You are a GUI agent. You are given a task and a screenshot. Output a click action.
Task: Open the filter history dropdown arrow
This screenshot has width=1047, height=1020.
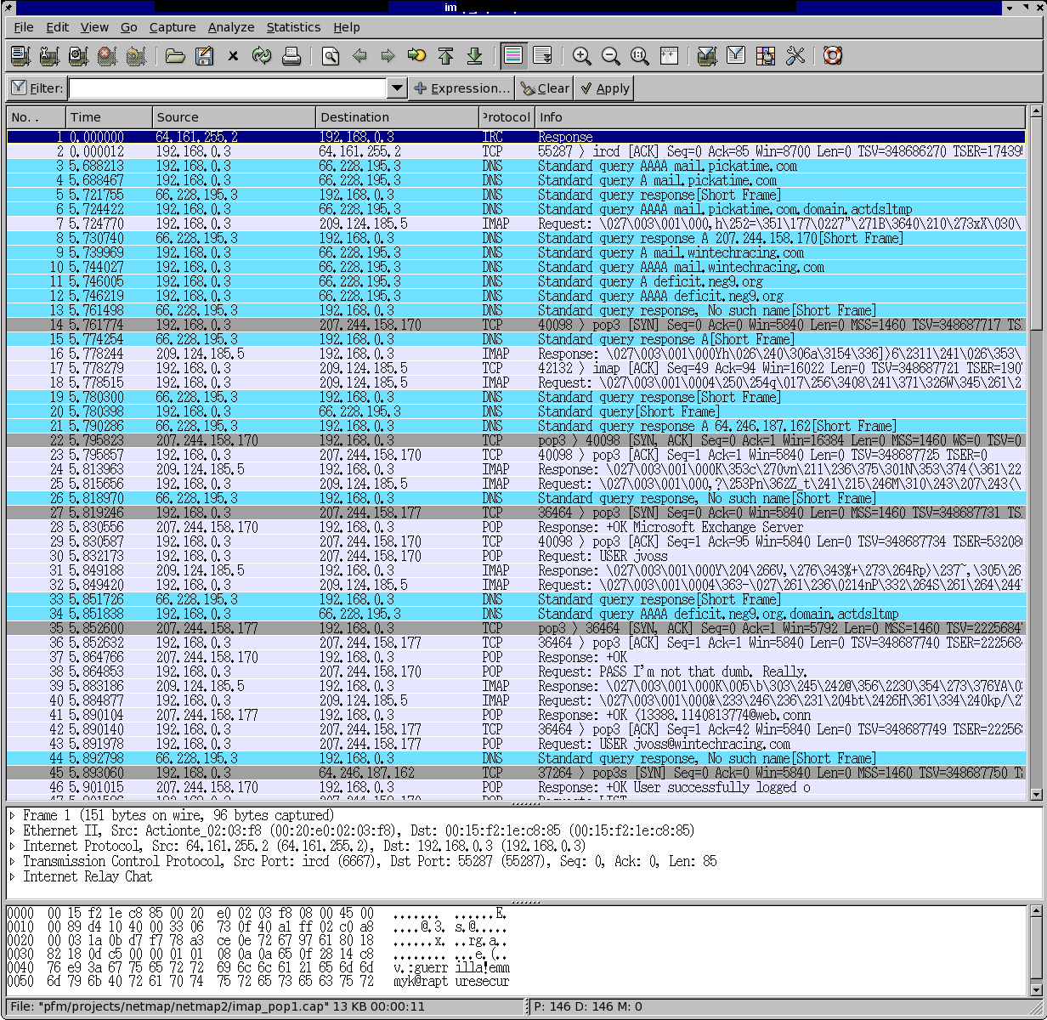point(397,88)
